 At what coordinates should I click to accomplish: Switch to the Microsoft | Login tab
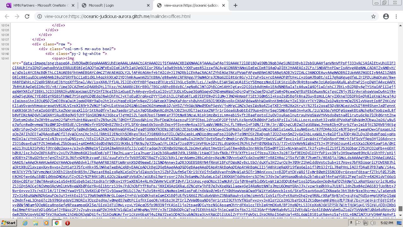(115, 5)
